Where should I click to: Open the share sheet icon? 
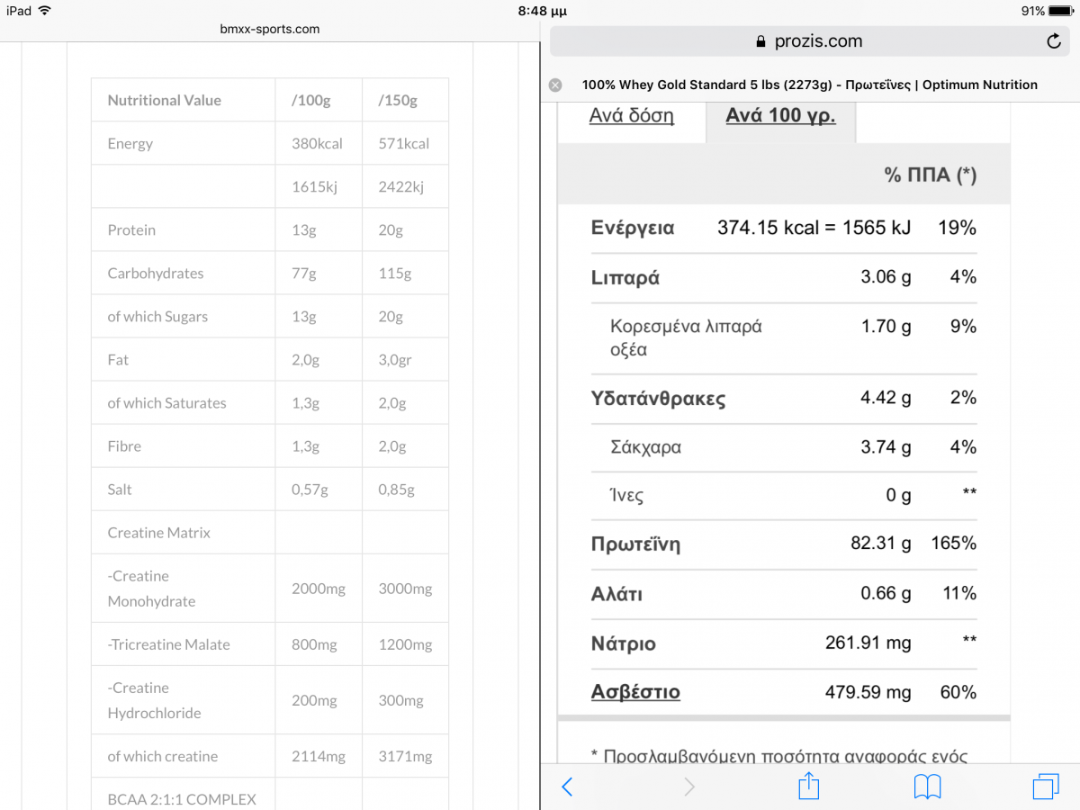click(x=809, y=785)
